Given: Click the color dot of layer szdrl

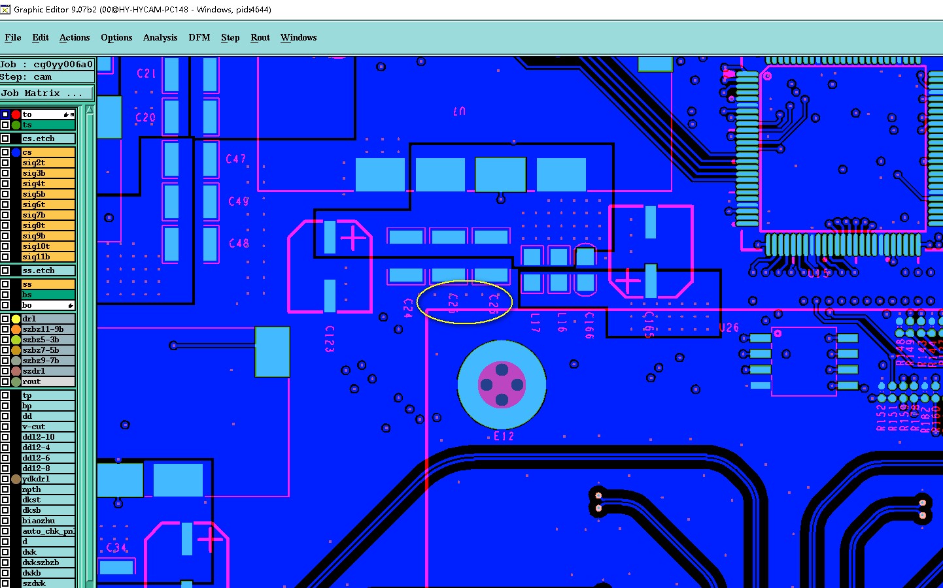Looking at the screenshot, I should point(16,371).
